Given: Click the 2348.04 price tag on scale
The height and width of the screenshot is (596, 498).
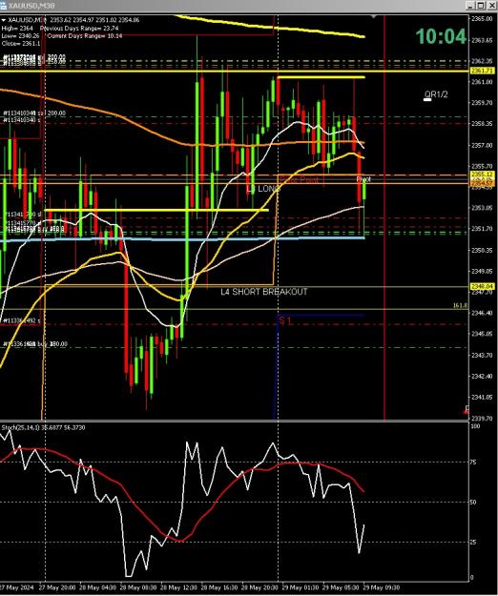Looking at the screenshot, I should (x=482, y=286).
